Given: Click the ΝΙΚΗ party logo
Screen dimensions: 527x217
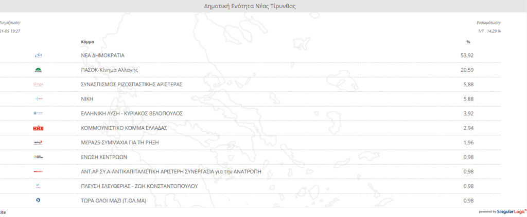Looking at the screenshot, I should point(38,99).
